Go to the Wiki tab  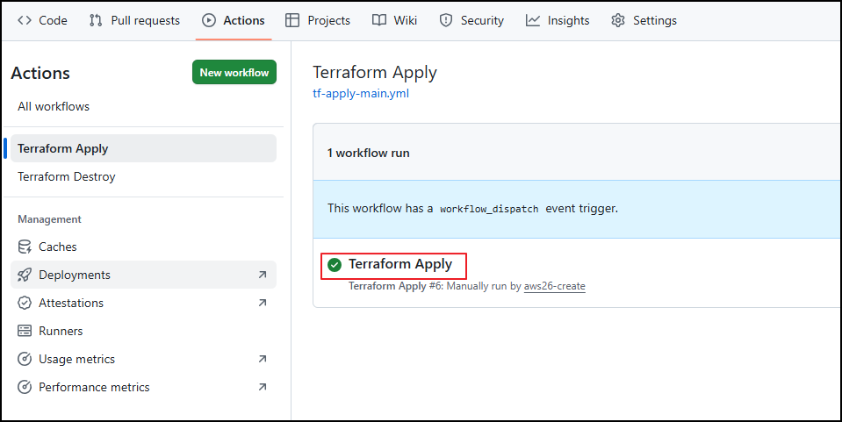[x=395, y=20]
